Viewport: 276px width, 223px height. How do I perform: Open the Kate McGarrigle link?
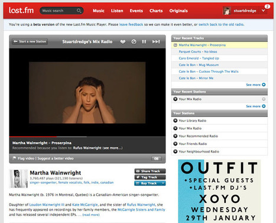(x=85, y=205)
